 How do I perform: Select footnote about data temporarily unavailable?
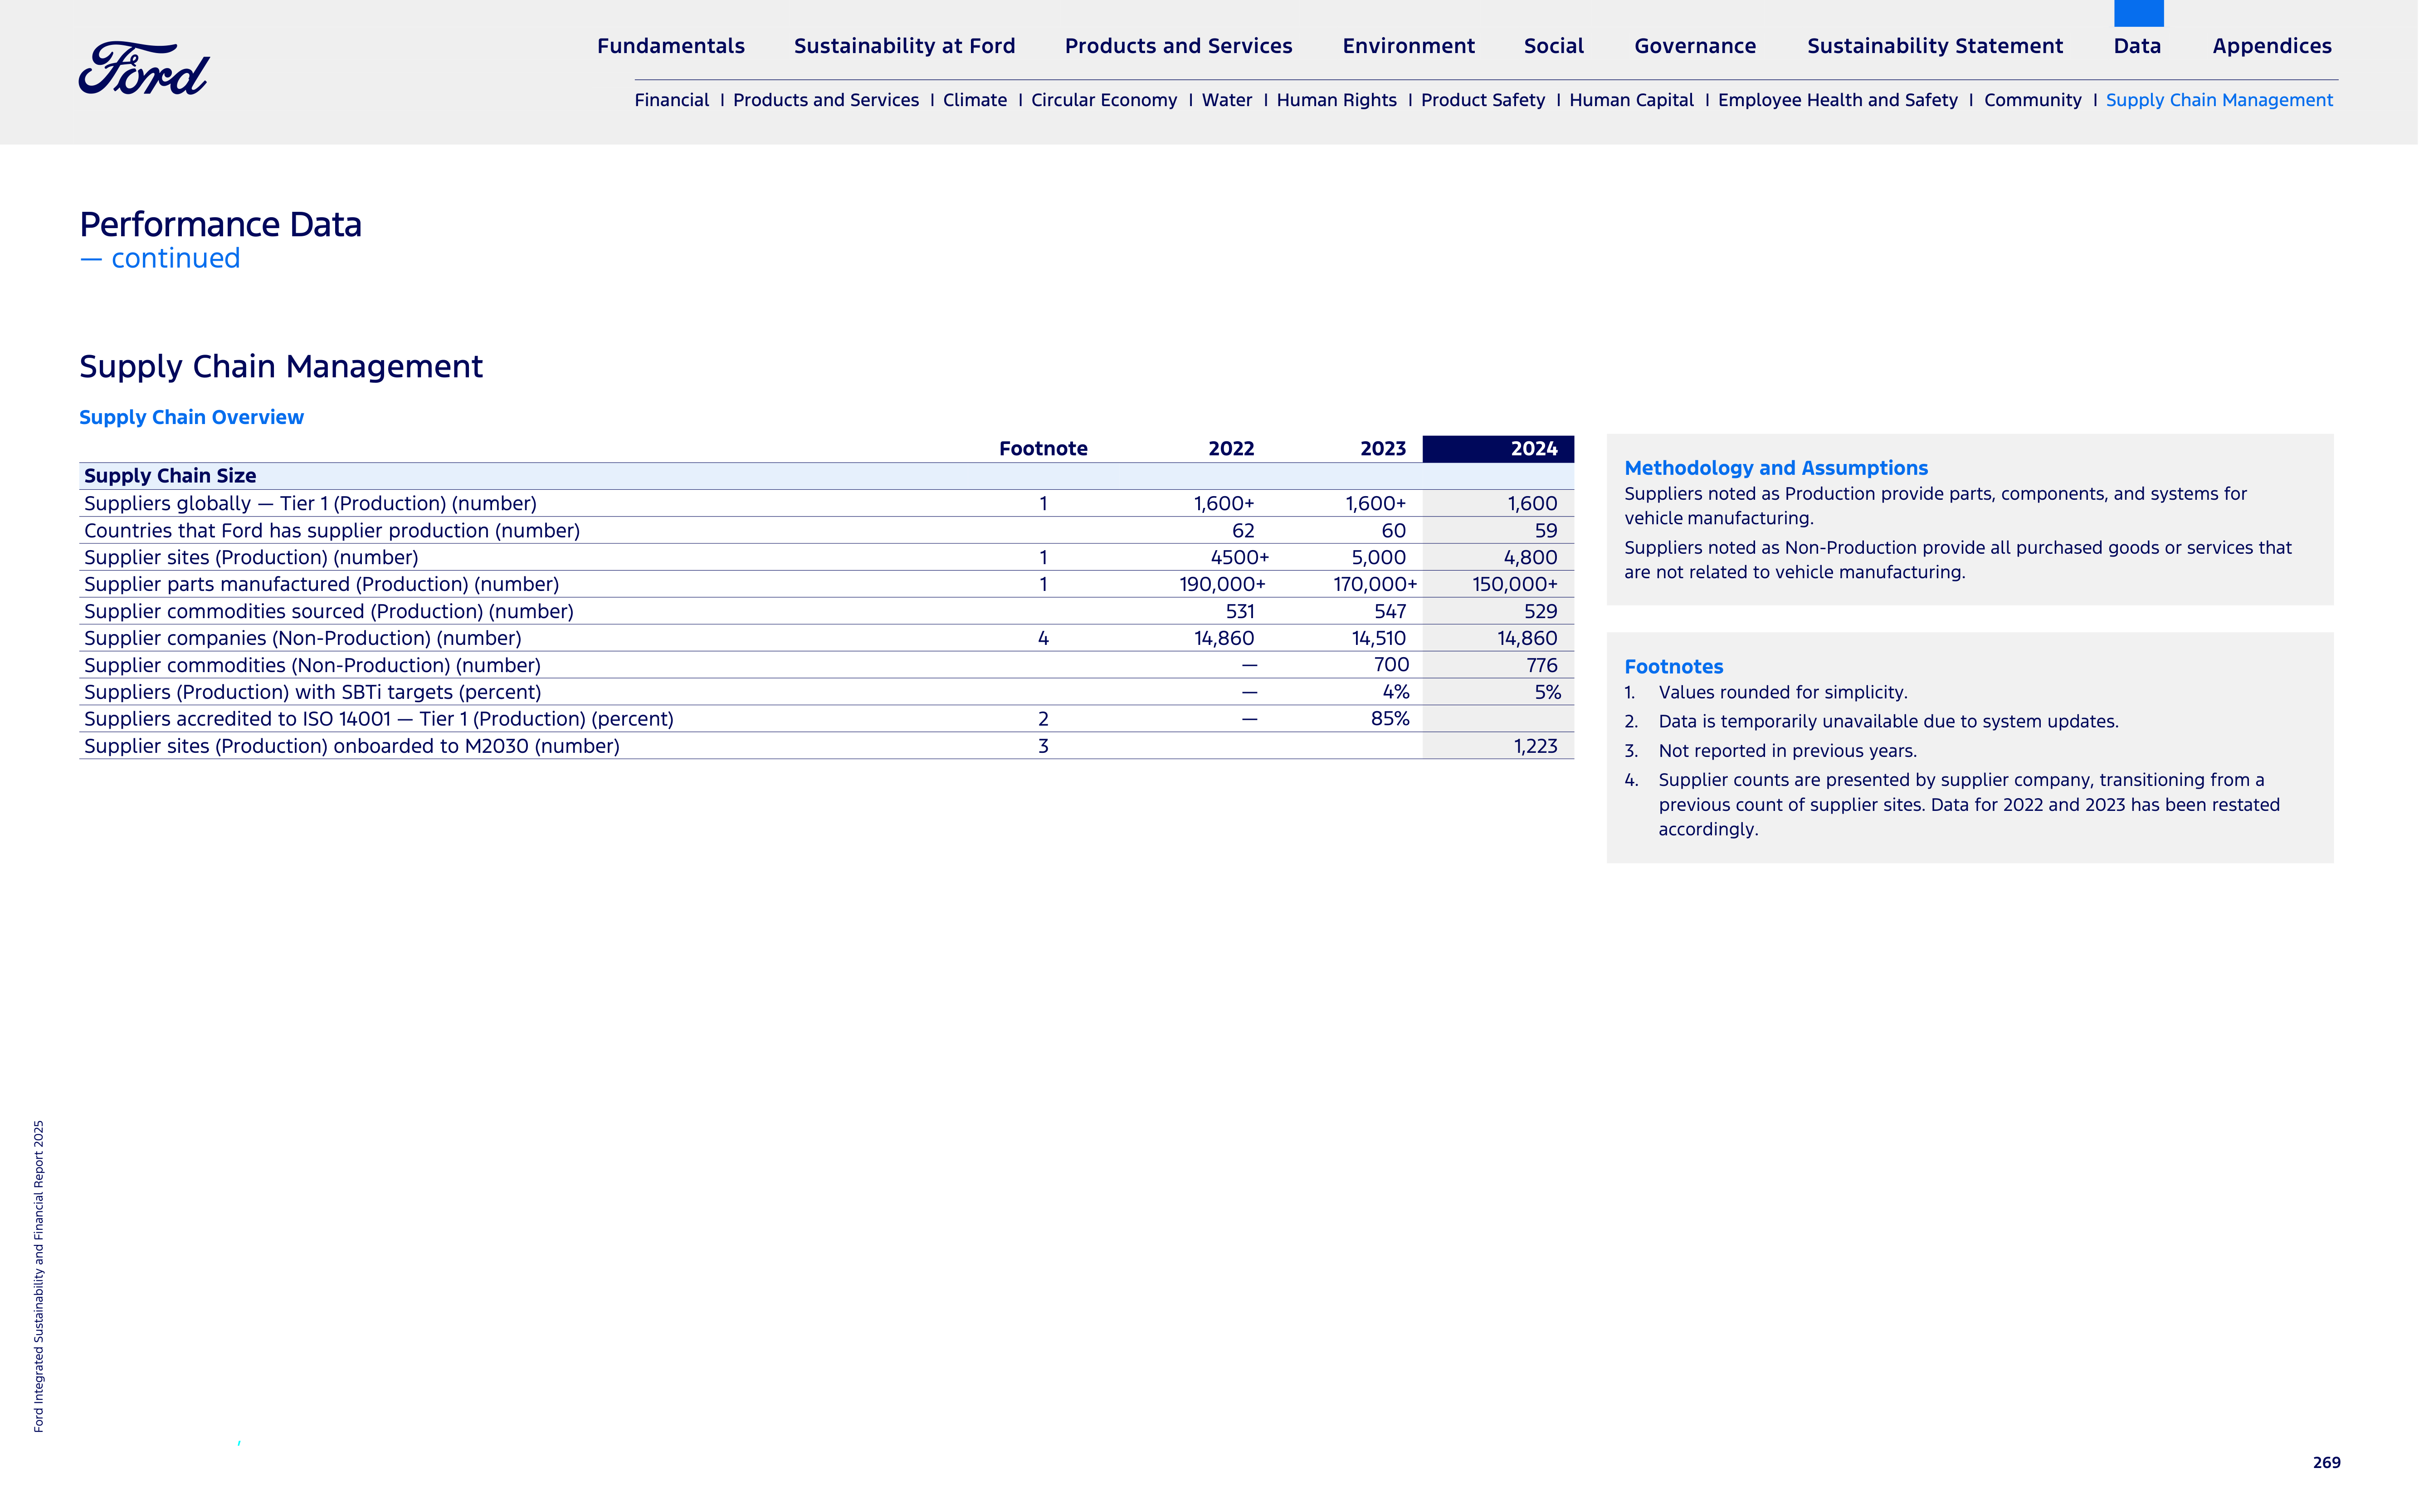pos(1888,722)
